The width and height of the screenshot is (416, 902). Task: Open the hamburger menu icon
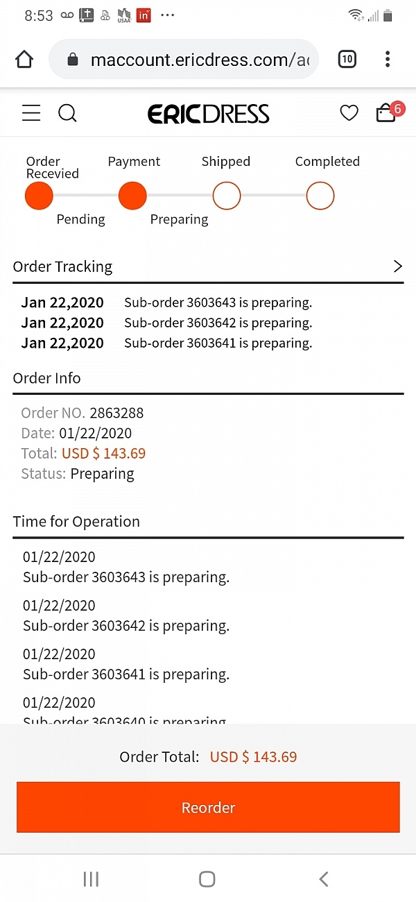pos(31,113)
